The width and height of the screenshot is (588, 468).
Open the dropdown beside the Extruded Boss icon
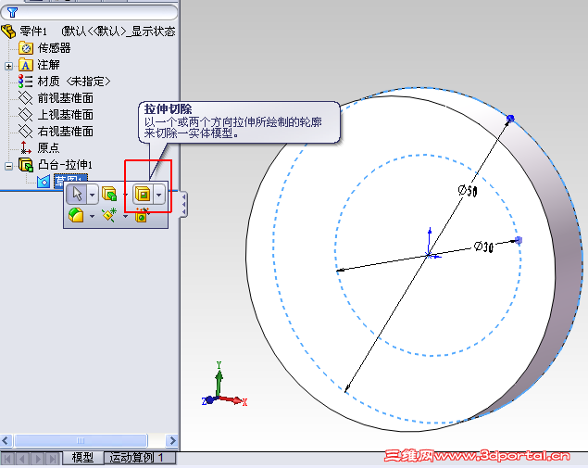(125, 195)
